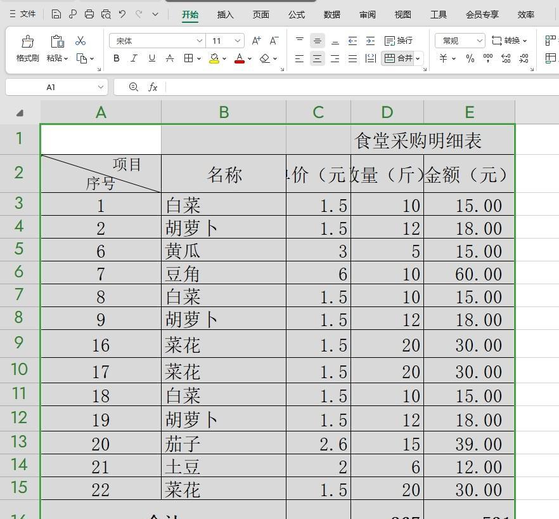
Task: Open the 文件 (File) menu
Action: [23, 15]
